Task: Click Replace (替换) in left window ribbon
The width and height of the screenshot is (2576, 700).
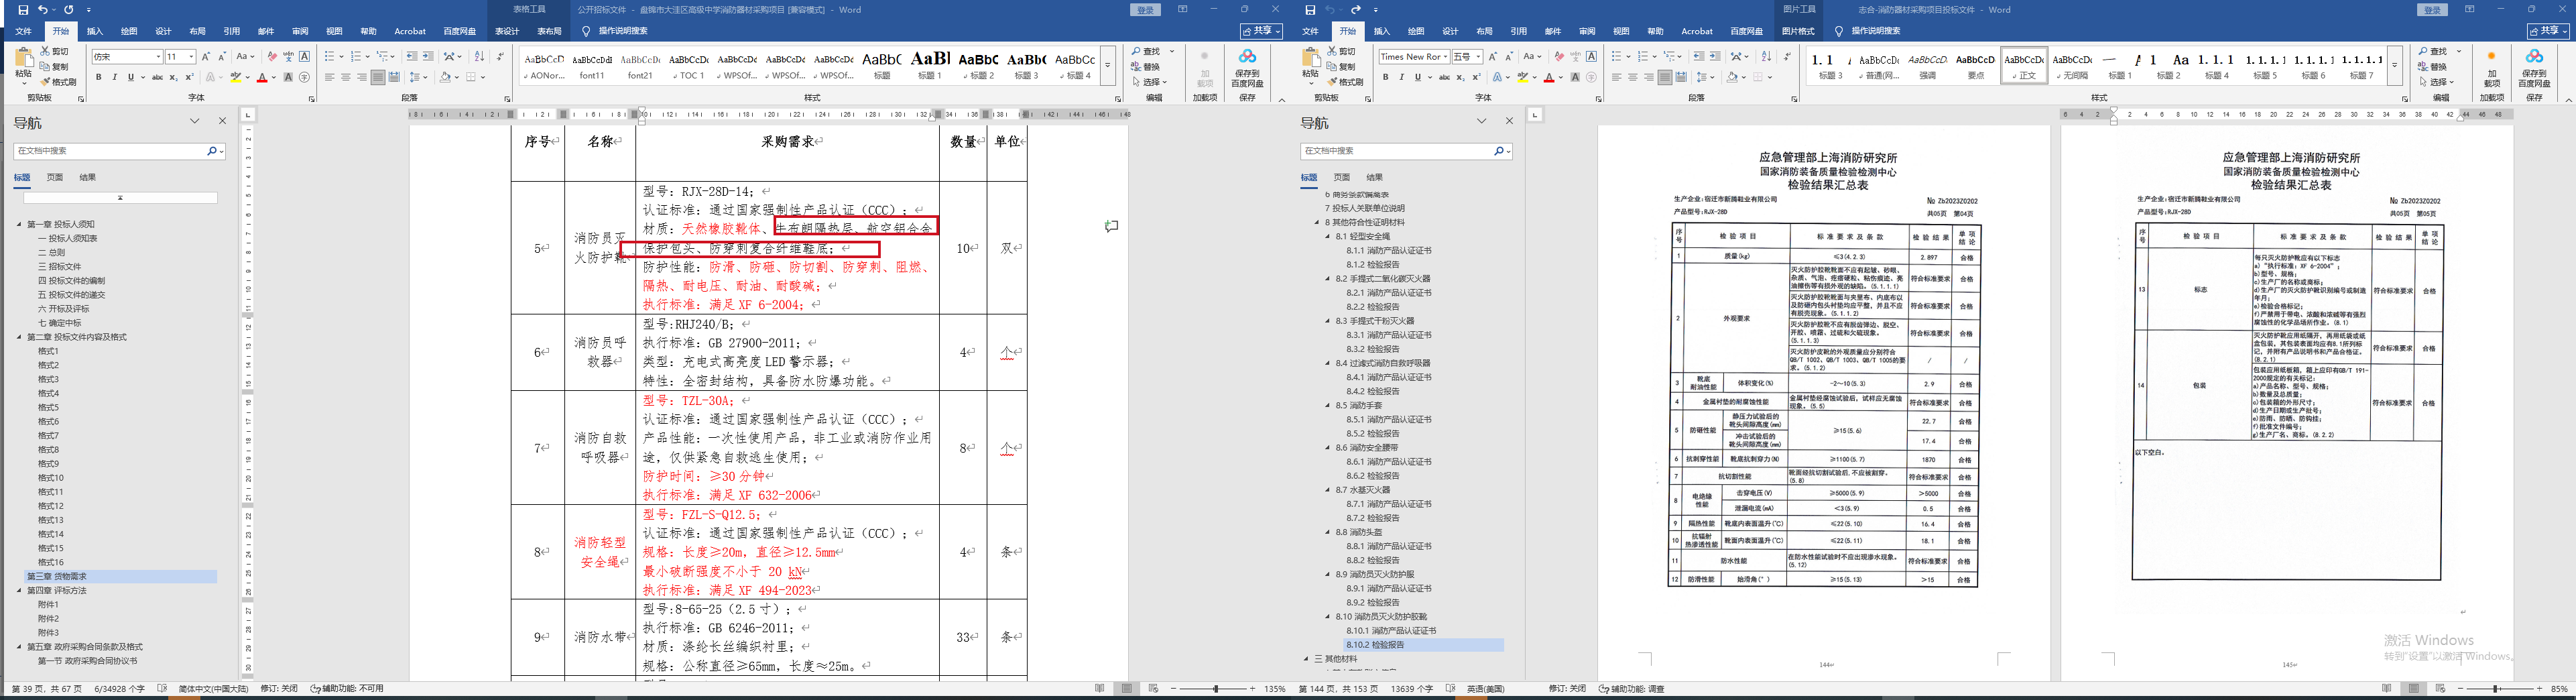Action: point(1147,67)
